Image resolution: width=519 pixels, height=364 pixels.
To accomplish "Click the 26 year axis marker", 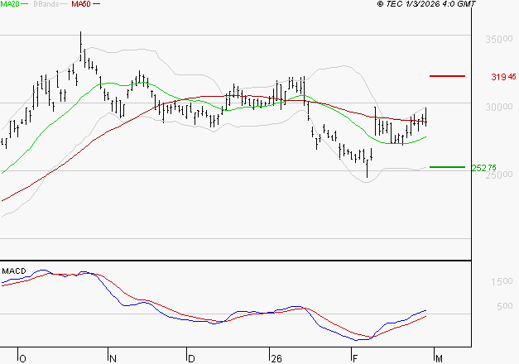I will pyautogui.click(x=276, y=359).
